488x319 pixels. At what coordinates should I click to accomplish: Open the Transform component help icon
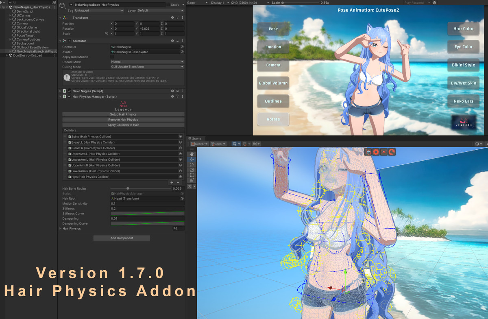tap(172, 18)
